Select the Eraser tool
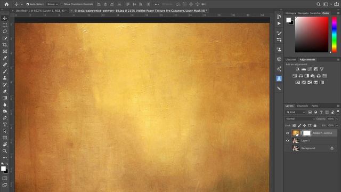Image resolution: width=341 pixels, height=192 pixels. tap(5, 91)
